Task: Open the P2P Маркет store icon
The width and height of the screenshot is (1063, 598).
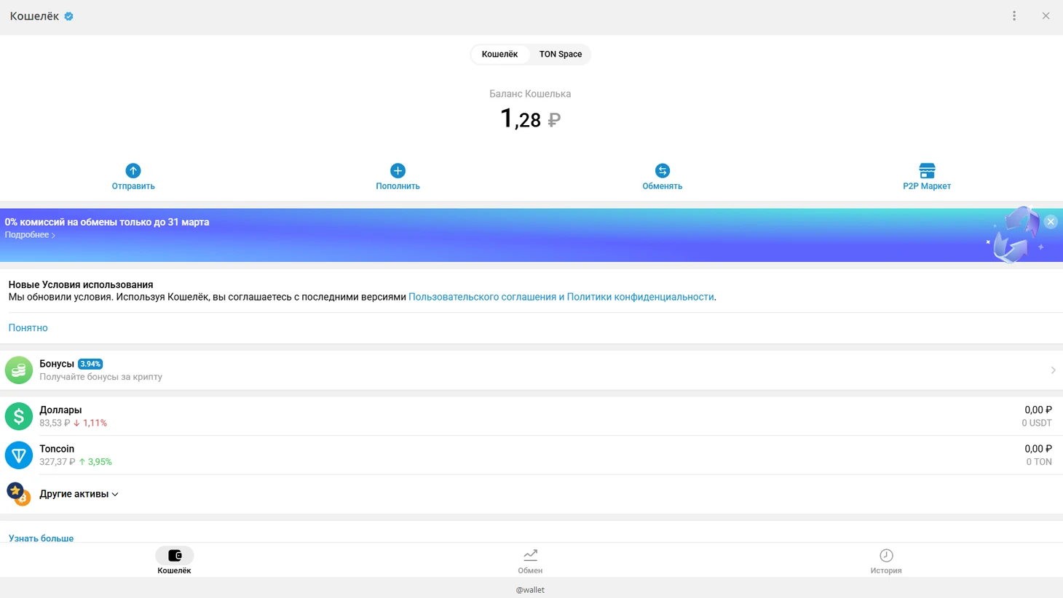Action: 927,170
